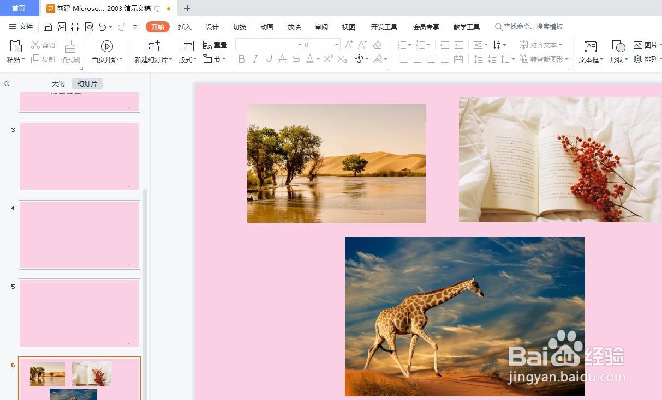662x400 pixels.
Task: Click the Cut (剪切) scissors button
Action: 43,45
